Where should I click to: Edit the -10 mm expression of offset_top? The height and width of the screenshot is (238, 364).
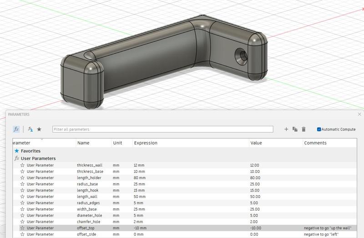pyautogui.click(x=140, y=228)
